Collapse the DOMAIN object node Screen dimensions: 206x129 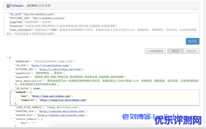point(12,92)
